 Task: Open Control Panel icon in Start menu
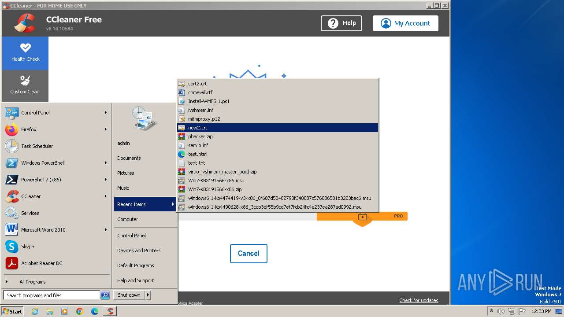(12, 113)
